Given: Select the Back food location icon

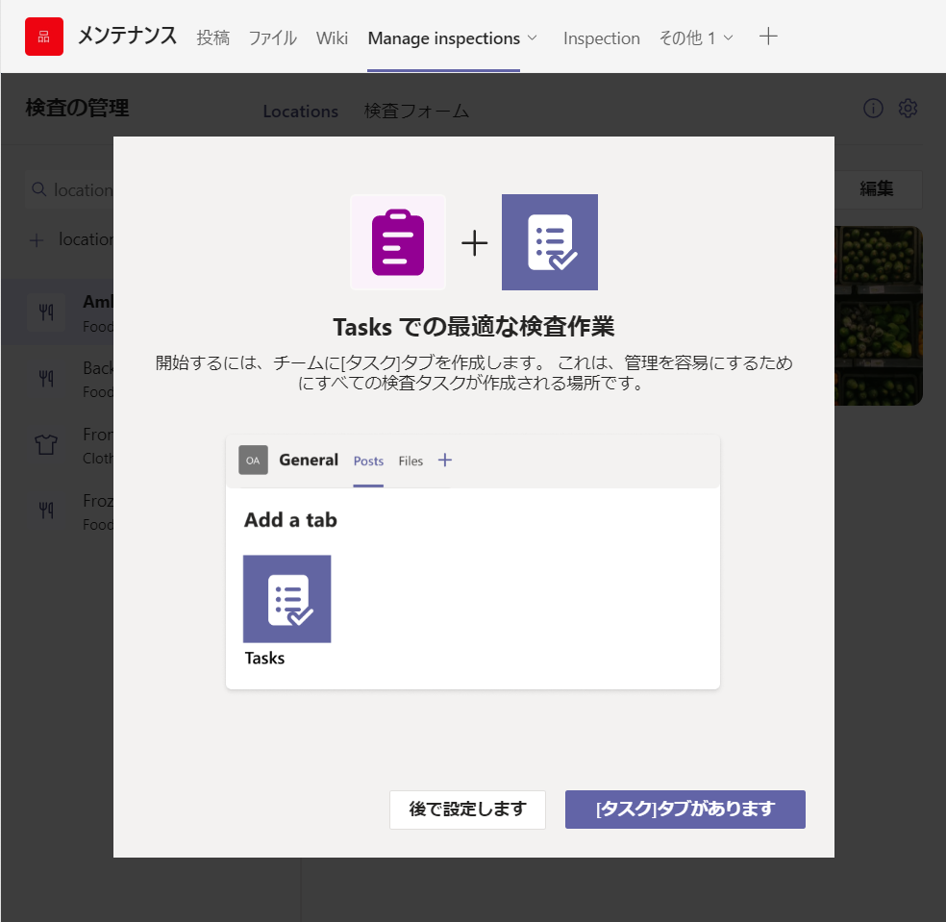Looking at the screenshot, I should [46, 379].
